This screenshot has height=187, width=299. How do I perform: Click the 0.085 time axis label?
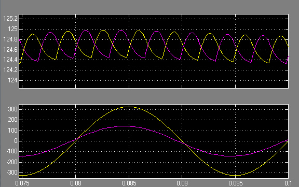(129, 183)
